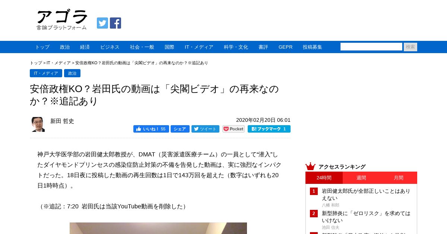
Task: Click ranking number 2 badge
Action: [x=314, y=214]
